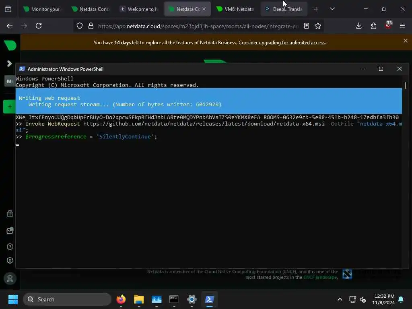The height and width of the screenshot is (309, 412).
Task: Open the Command Prompt taskbar icon
Action: point(174,299)
